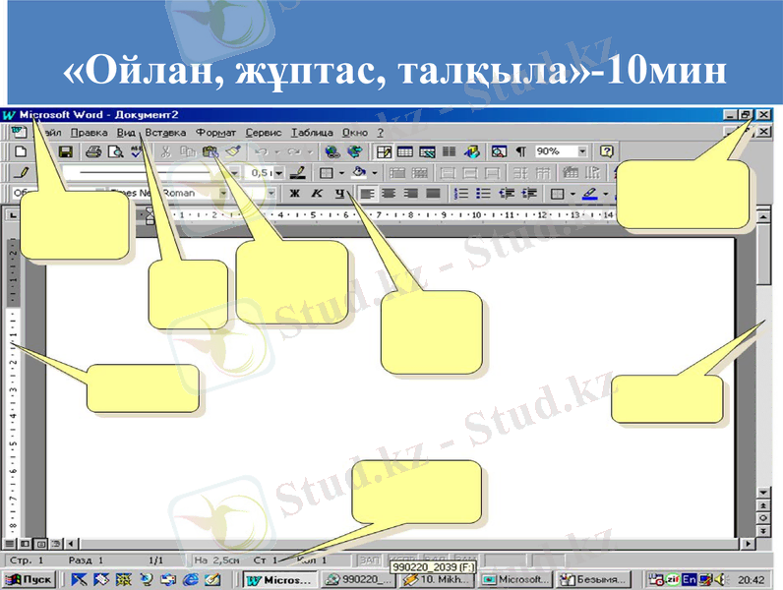783x590 pixels.
Task: Click the Пуск start button
Action: click(x=29, y=579)
